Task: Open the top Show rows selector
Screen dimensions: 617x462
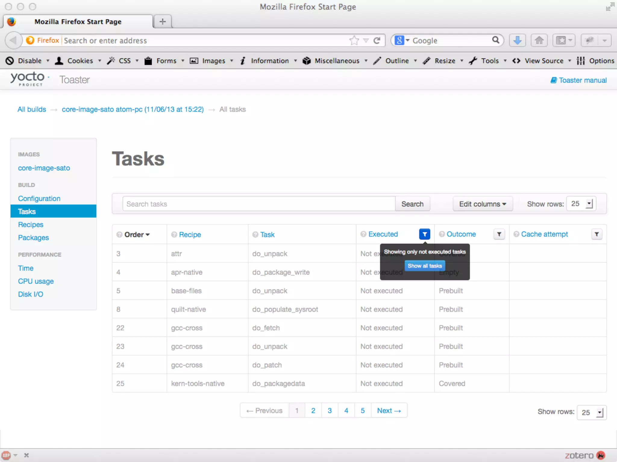Action: tap(581, 204)
